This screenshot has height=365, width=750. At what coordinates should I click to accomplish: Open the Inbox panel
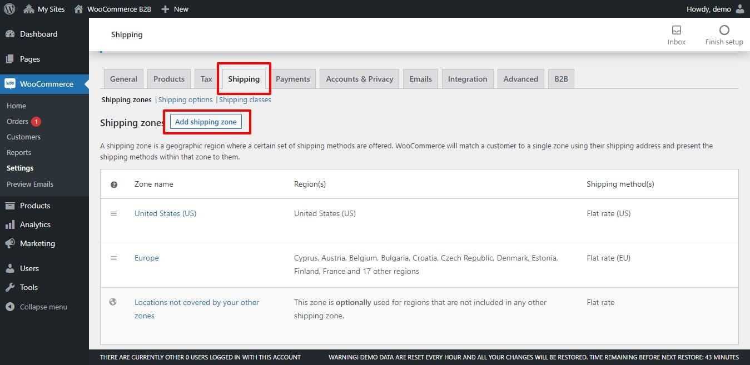pyautogui.click(x=677, y=34)
